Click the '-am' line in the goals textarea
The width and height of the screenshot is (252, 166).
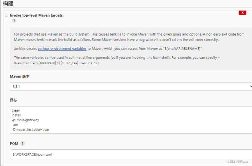(x=15, y=125)
